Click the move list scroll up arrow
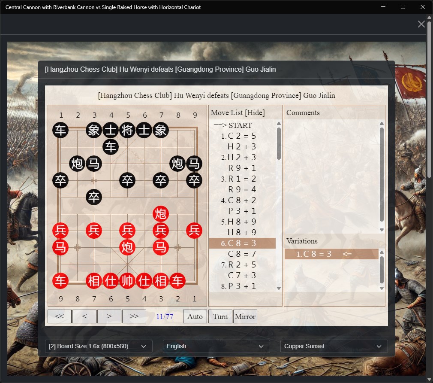433x383 pixels. (279, 123)
